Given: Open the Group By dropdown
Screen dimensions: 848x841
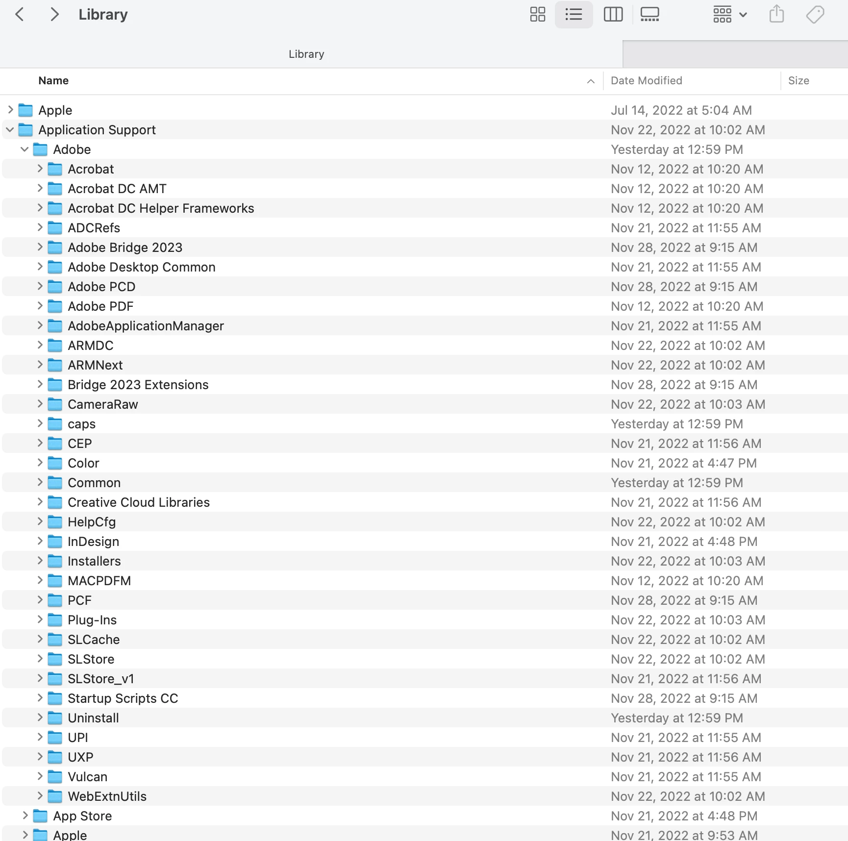Looking at the screenshot, I should pyautogui.click(x=730, y=15).
